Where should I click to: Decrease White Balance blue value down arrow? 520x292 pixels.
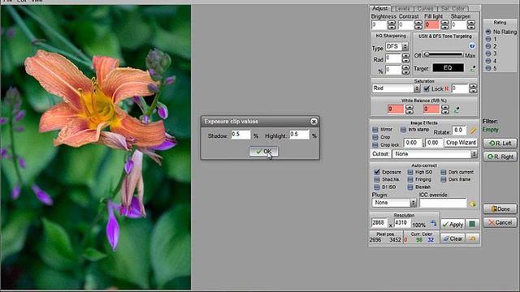pyautogui.click(x=445, y=112)
